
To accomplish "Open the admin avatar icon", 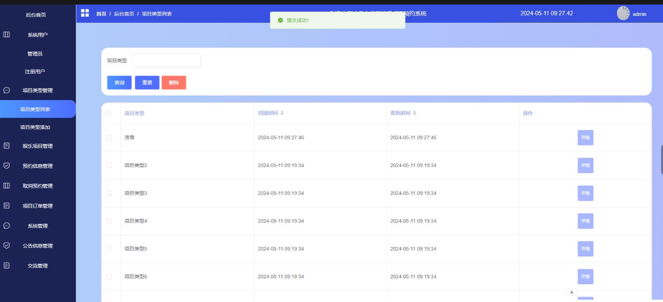I will tap(623, 13).
